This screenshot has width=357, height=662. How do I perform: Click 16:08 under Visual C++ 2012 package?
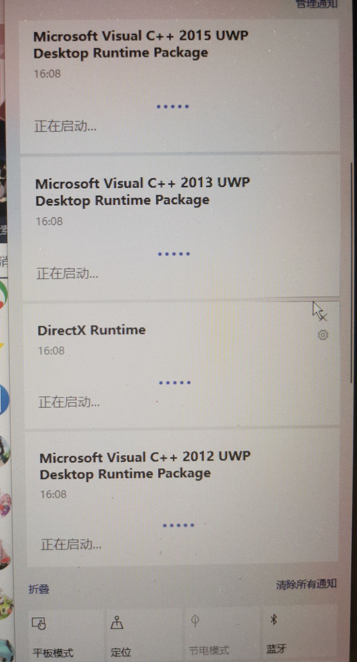tap(53, 494)
